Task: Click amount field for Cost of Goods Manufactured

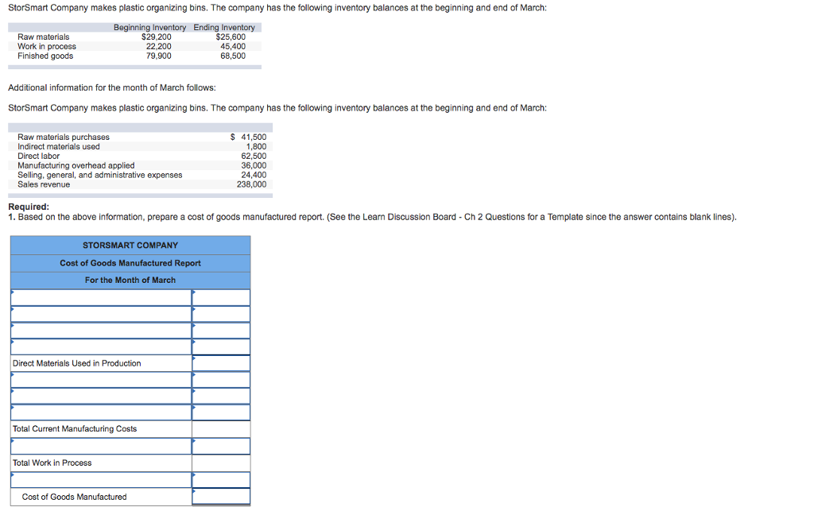Action: pos(221,497)
